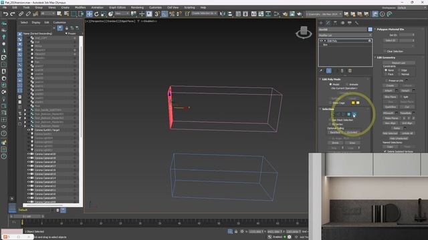Click the Mirror tool icon
Viewport: 428px width, 240px height.
point(223,14)
